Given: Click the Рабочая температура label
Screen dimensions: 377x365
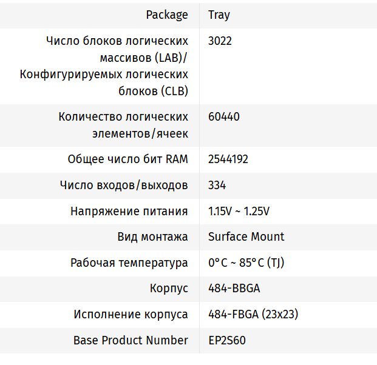Looking at the screenshot, I should coord(129,263).
